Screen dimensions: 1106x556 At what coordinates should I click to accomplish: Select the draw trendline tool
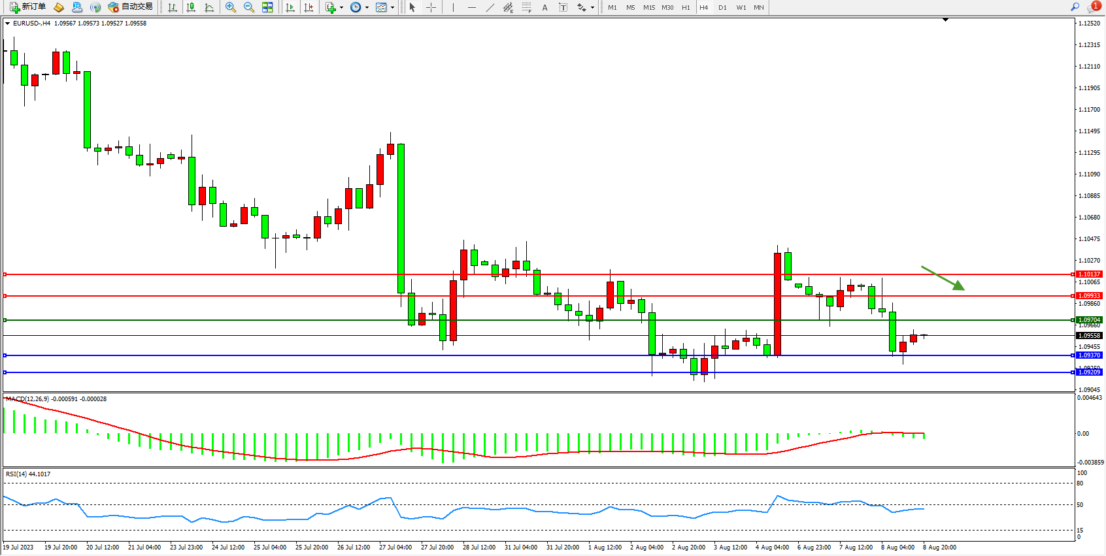[490, 7]
